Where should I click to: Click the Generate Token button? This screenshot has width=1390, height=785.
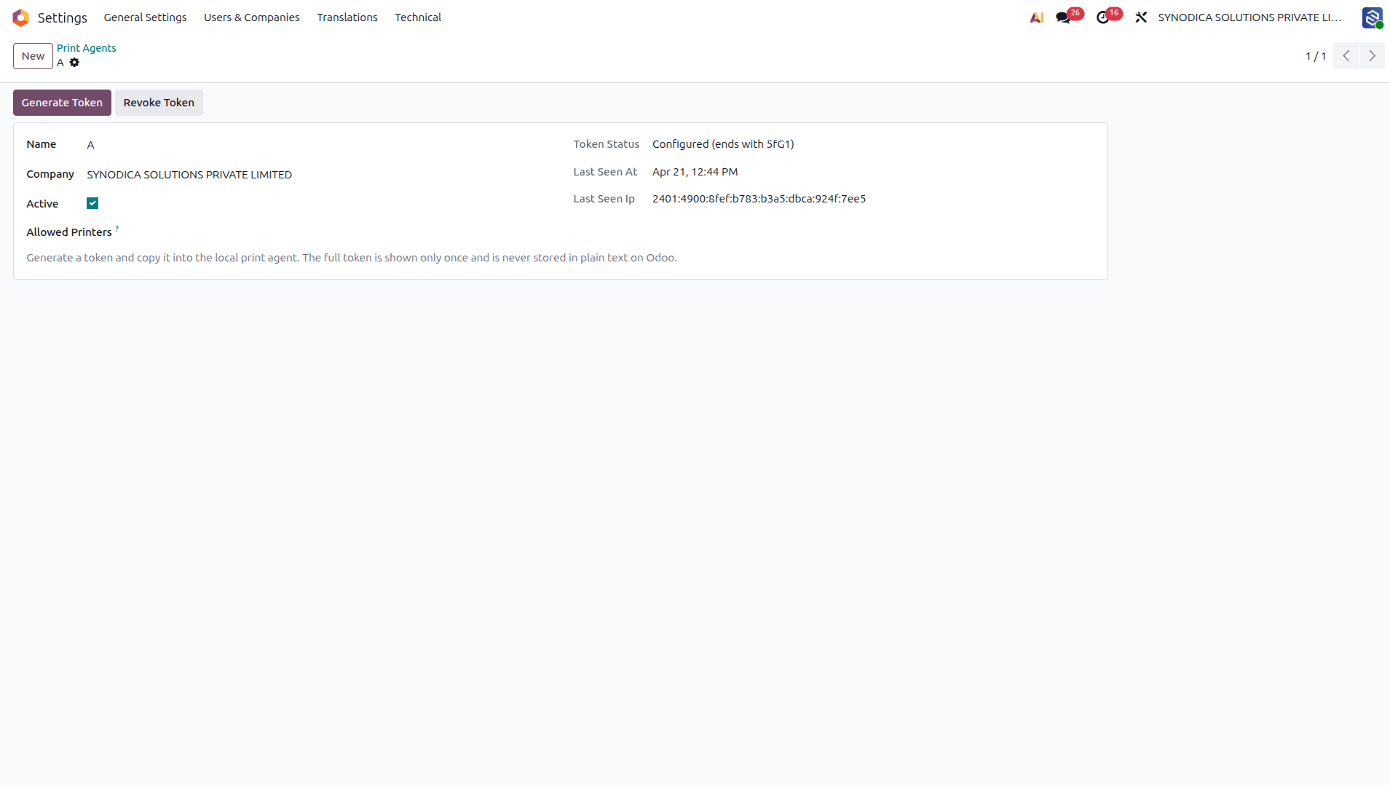62,103
